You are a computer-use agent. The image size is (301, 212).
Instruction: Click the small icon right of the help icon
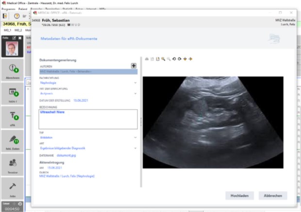click(24, 16)
